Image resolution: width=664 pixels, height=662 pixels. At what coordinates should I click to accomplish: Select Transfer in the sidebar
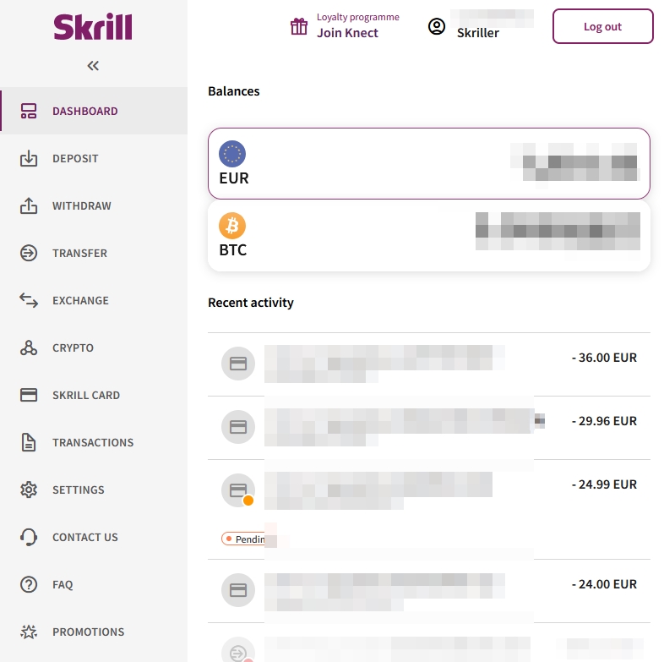79,254
